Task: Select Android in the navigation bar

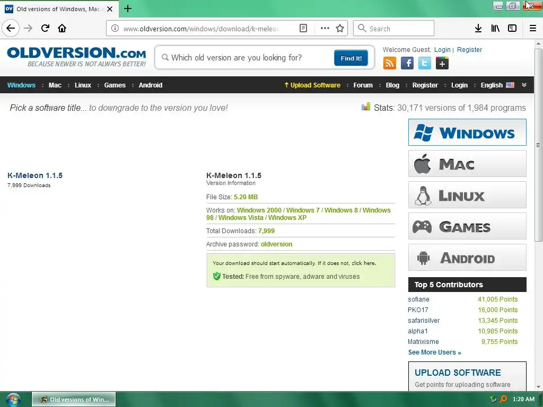Action: coord(150,85)
